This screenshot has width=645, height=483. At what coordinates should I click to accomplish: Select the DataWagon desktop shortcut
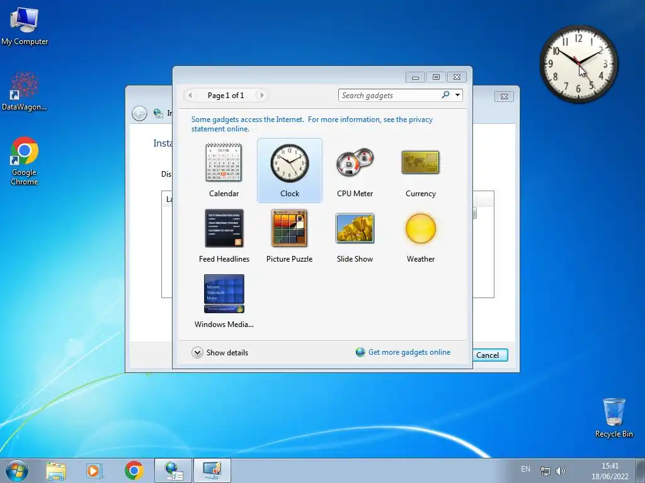pyautogui.click(x=25, y=91)
